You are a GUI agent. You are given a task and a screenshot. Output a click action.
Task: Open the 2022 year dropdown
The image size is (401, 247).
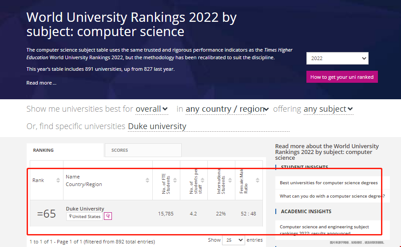(x=337, y=58)
